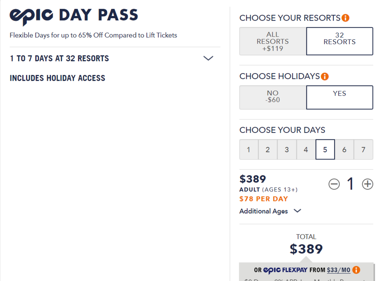Expand the Additional Ages dropdown
Image resolution: width=381 pixels, height=281 pixels.
(x=270, y=211)
